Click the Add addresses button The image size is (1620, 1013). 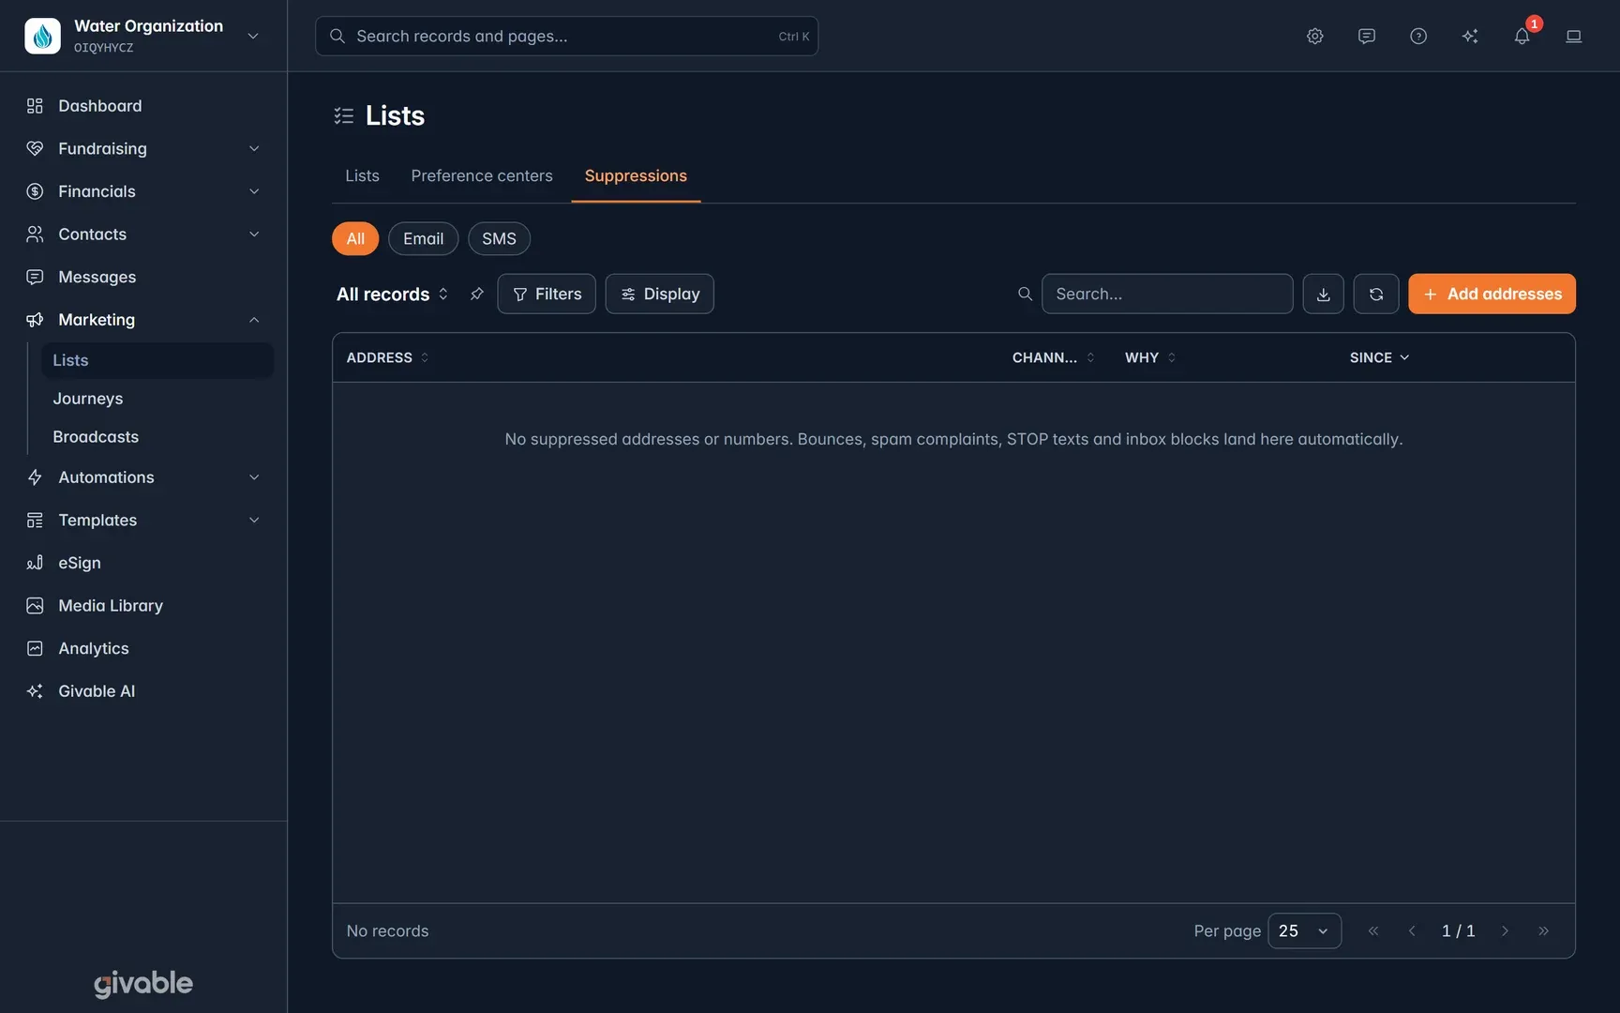1492,294
